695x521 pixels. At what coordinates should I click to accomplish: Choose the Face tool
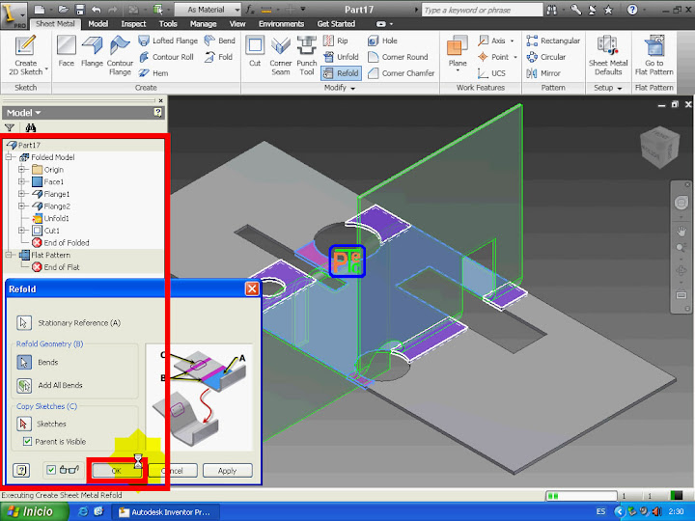pos(67,51)
